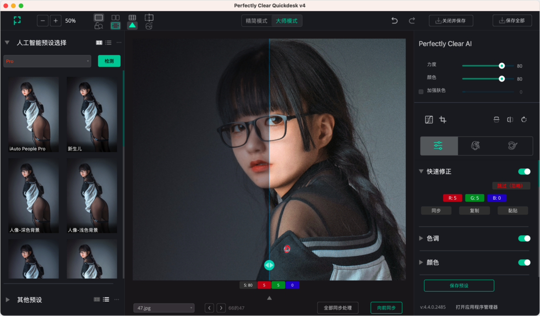Click 关闭并保存 button

[x=451, y=21]
